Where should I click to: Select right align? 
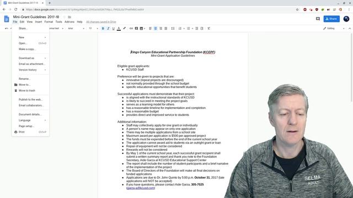pyautogui.click(x=161, y=29)
